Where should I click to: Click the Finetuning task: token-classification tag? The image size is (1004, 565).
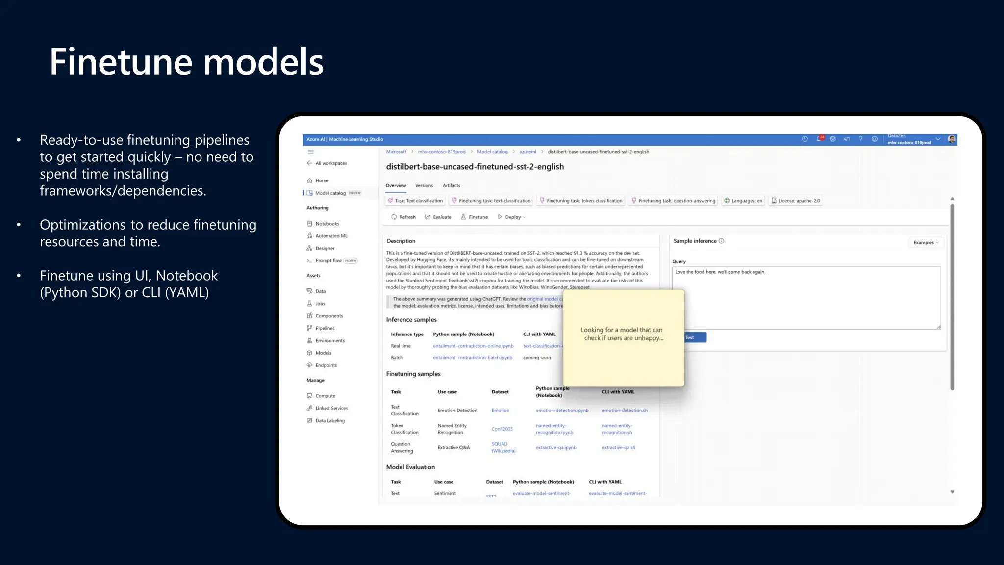(580, 201)
